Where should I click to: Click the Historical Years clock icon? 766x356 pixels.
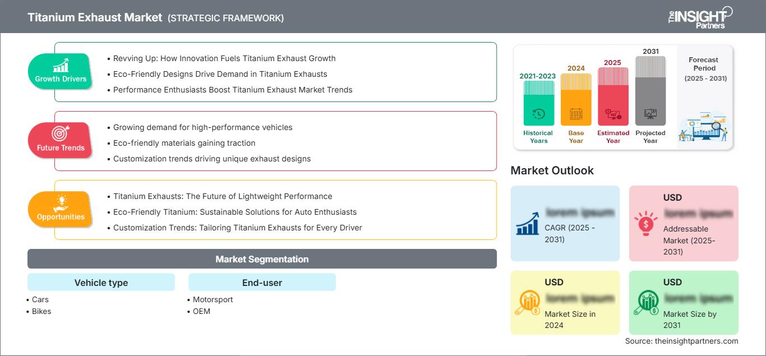point(538,114)
